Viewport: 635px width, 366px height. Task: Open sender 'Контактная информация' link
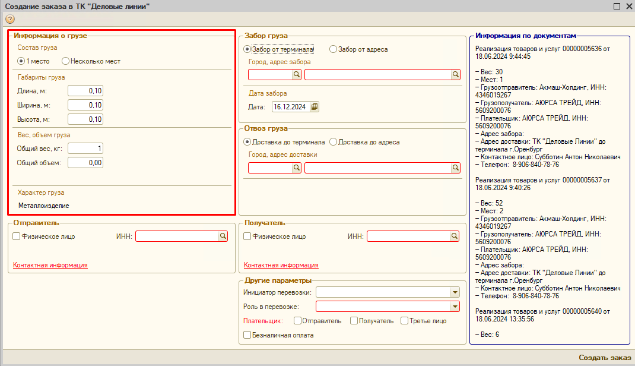(50, 265)
